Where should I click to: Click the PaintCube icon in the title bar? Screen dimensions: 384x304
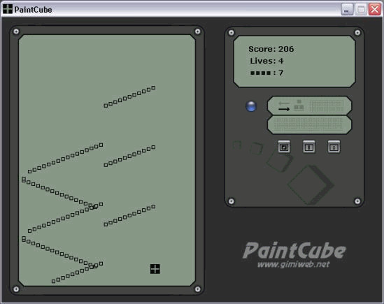[x=8, y=9]
